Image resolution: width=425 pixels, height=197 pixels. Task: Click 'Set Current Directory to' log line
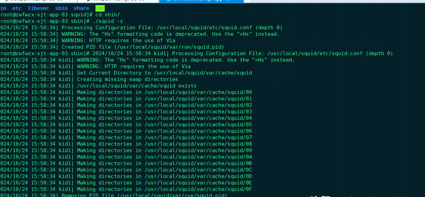(x=126, y=73)
